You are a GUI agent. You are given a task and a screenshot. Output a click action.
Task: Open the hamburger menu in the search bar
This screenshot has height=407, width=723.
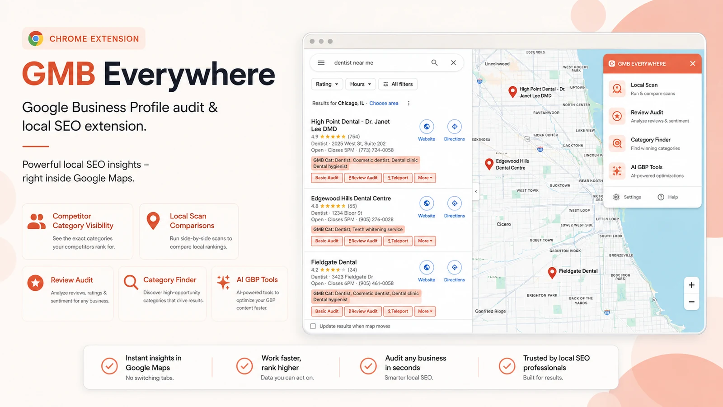321,63
